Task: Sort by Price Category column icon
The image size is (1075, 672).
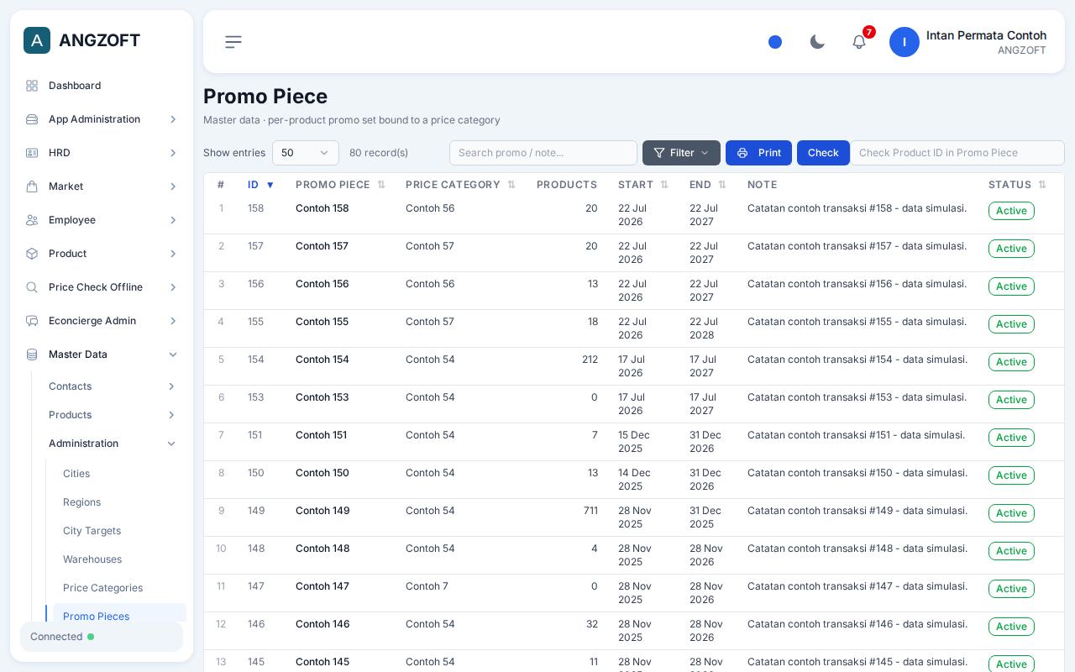Action: [x=511, y=185]
